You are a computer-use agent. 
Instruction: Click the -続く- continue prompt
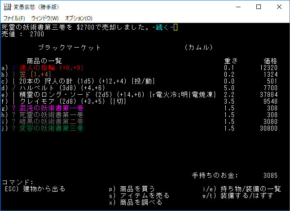[162, 27]
